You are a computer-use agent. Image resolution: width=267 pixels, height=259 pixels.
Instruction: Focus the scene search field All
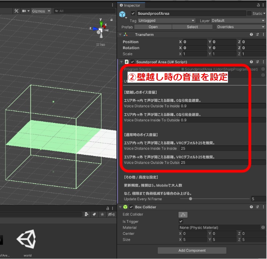point(85,11)
